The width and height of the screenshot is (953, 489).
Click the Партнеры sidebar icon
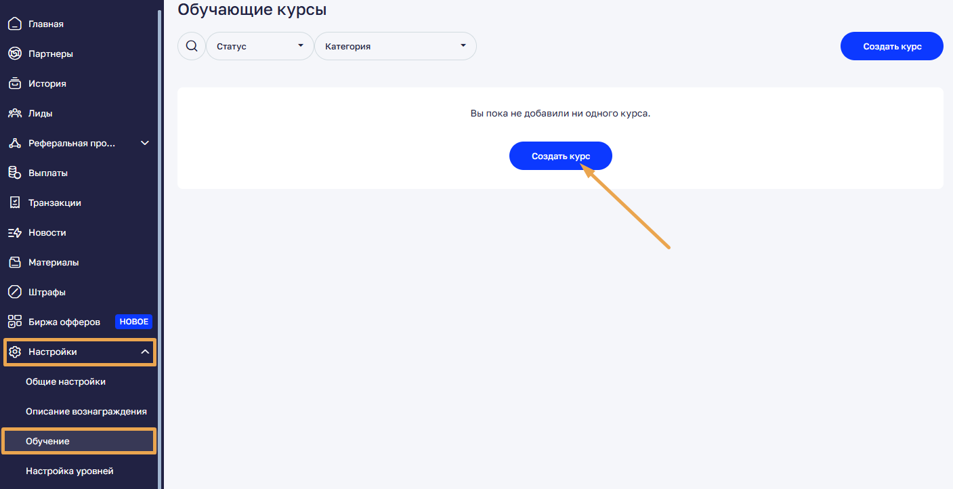[15, 54]
